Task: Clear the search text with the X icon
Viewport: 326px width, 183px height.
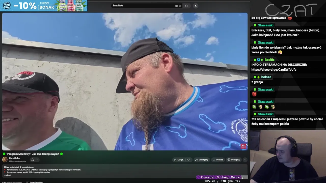Action: coord(180,6)
